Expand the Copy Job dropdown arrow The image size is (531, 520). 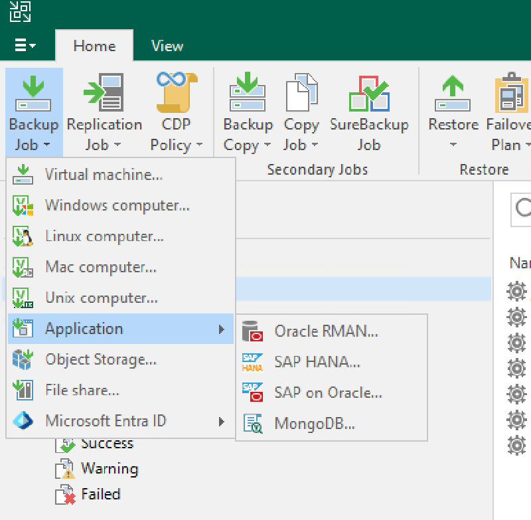(x=315, y=145)
